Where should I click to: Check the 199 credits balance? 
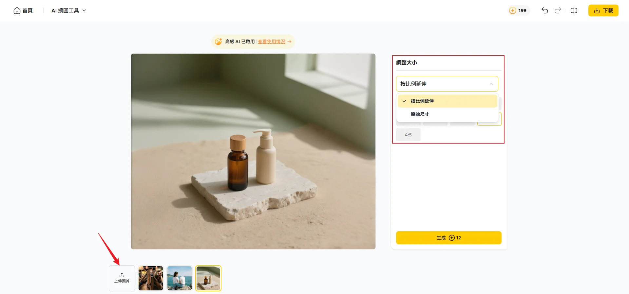pyautogui.click(x=518, y=10)
